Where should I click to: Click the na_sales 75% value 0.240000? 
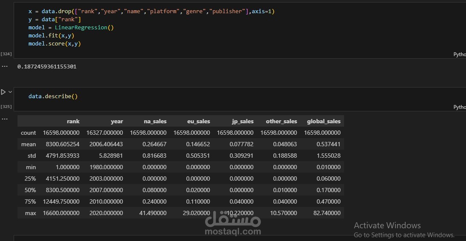(x=154, y=201)
